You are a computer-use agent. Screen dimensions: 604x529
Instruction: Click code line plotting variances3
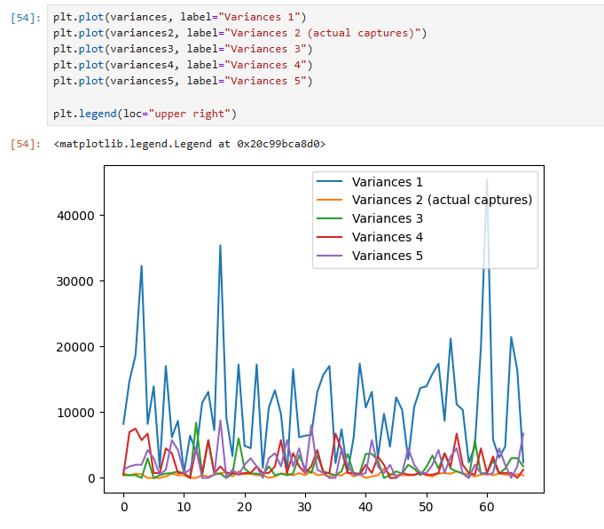(183, 50)
